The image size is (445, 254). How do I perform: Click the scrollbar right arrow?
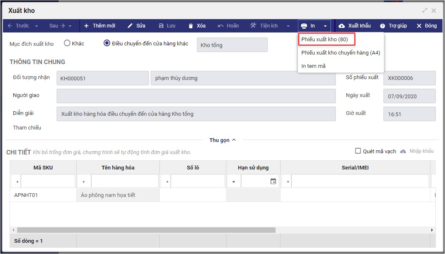(x=432, y=230)
